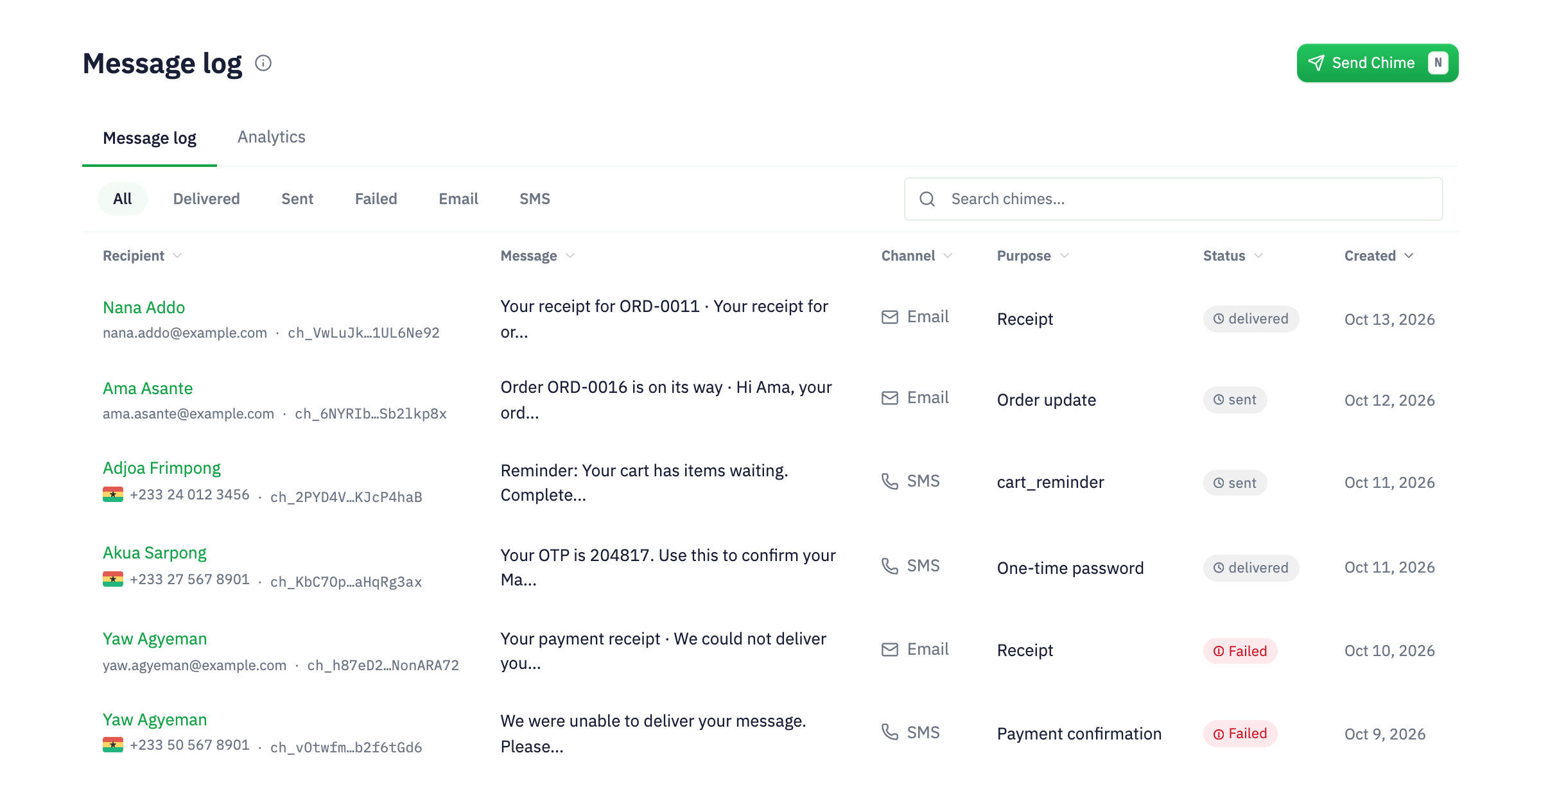The height and width of the screenshot is (796, 1541).
Task: Click the Ghana flag beside +233 27 567 8901
Action: tap(113, 579)
